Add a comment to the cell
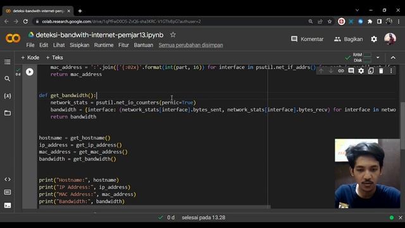405x228 pixels. pyautogui.click(x=351, y=70)
